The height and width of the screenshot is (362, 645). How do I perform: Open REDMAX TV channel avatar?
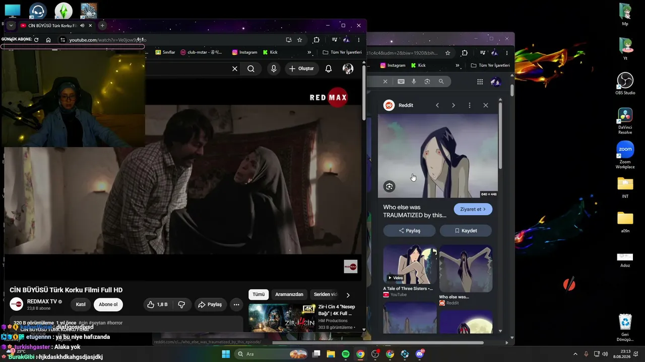pos(17,304)
